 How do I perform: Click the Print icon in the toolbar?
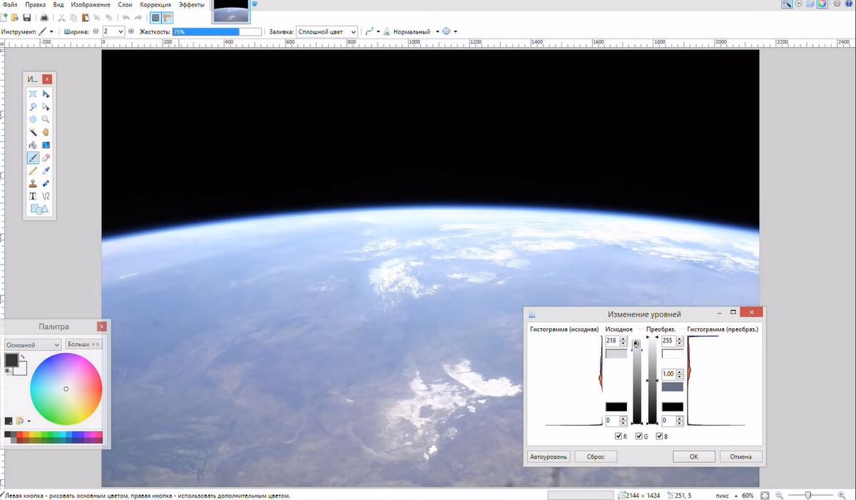pos(44,17)
